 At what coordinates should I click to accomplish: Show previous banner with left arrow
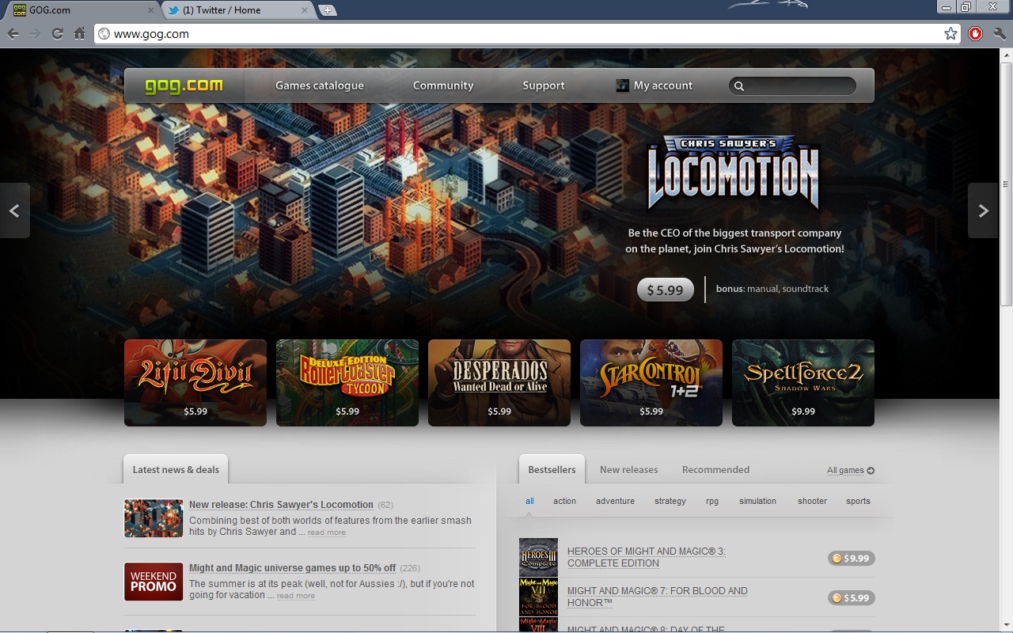click(14, 210)
